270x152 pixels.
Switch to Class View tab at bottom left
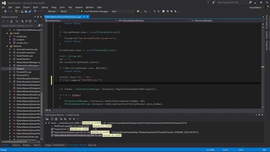coord(16,145)
